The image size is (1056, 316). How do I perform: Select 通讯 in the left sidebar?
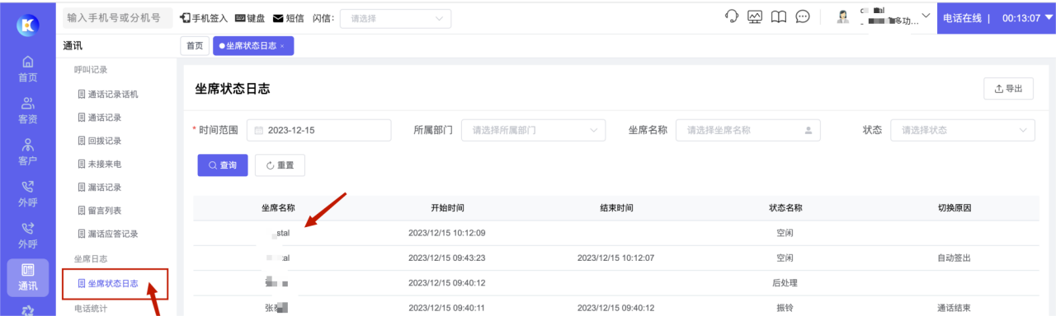pos(27,277)
